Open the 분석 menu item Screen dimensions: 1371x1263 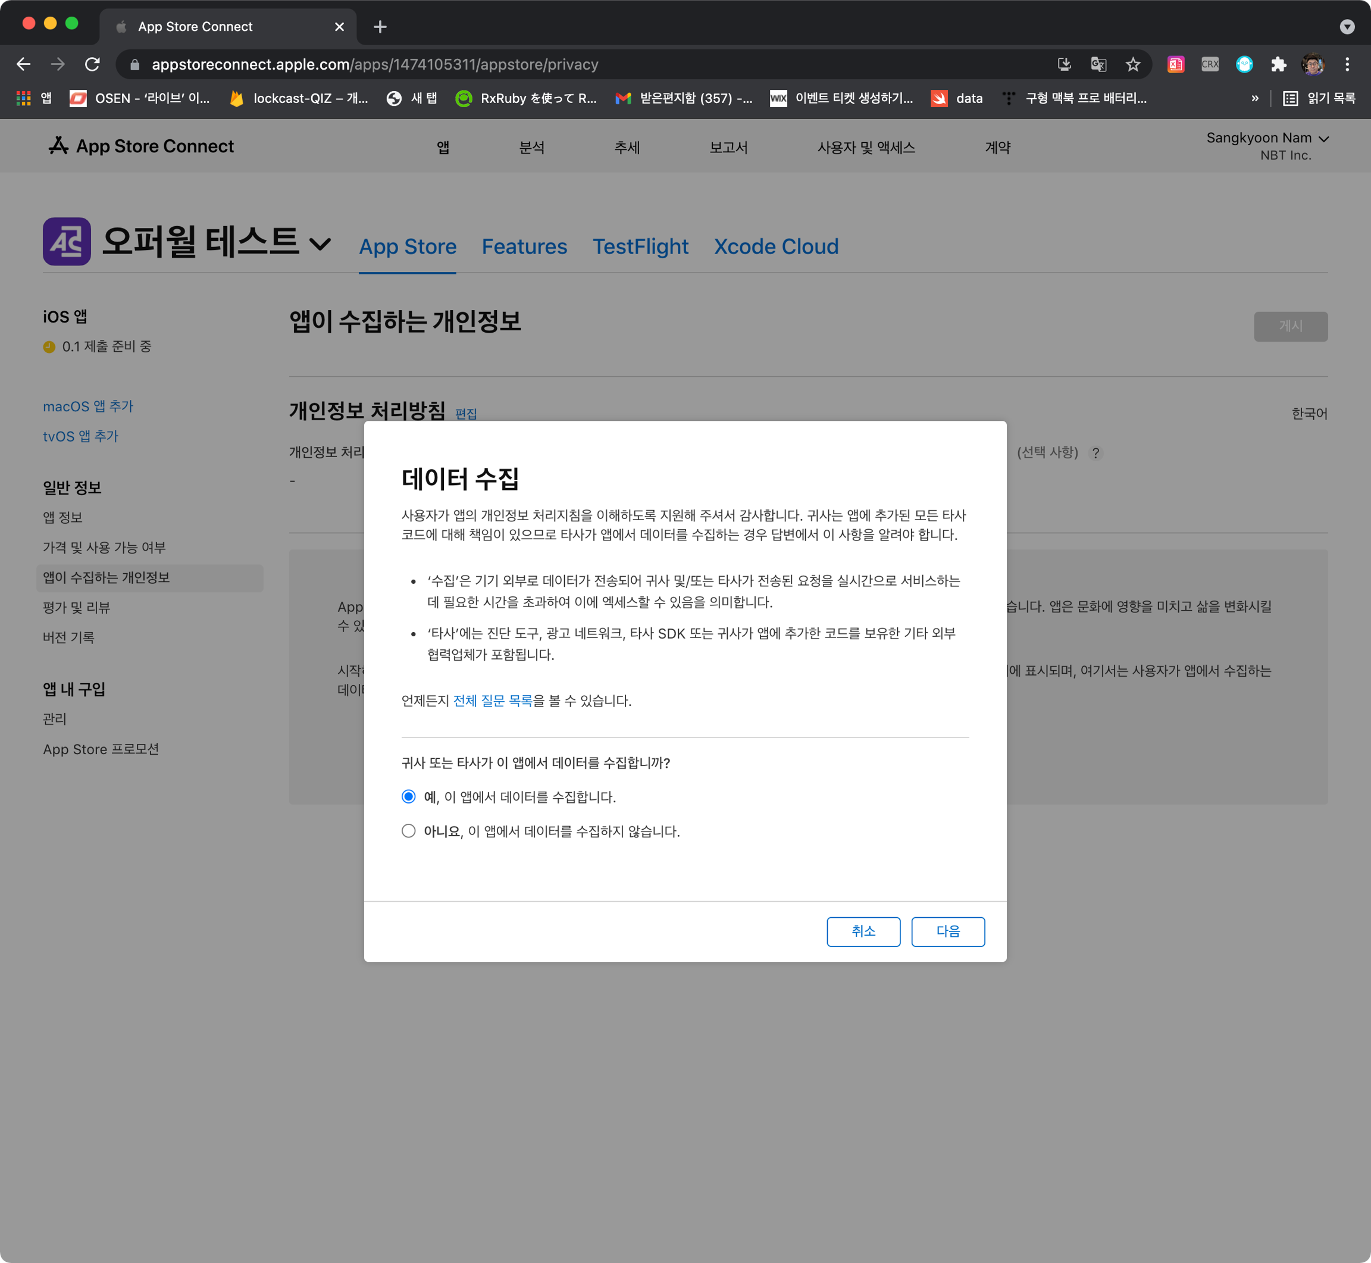click(531, 148)
